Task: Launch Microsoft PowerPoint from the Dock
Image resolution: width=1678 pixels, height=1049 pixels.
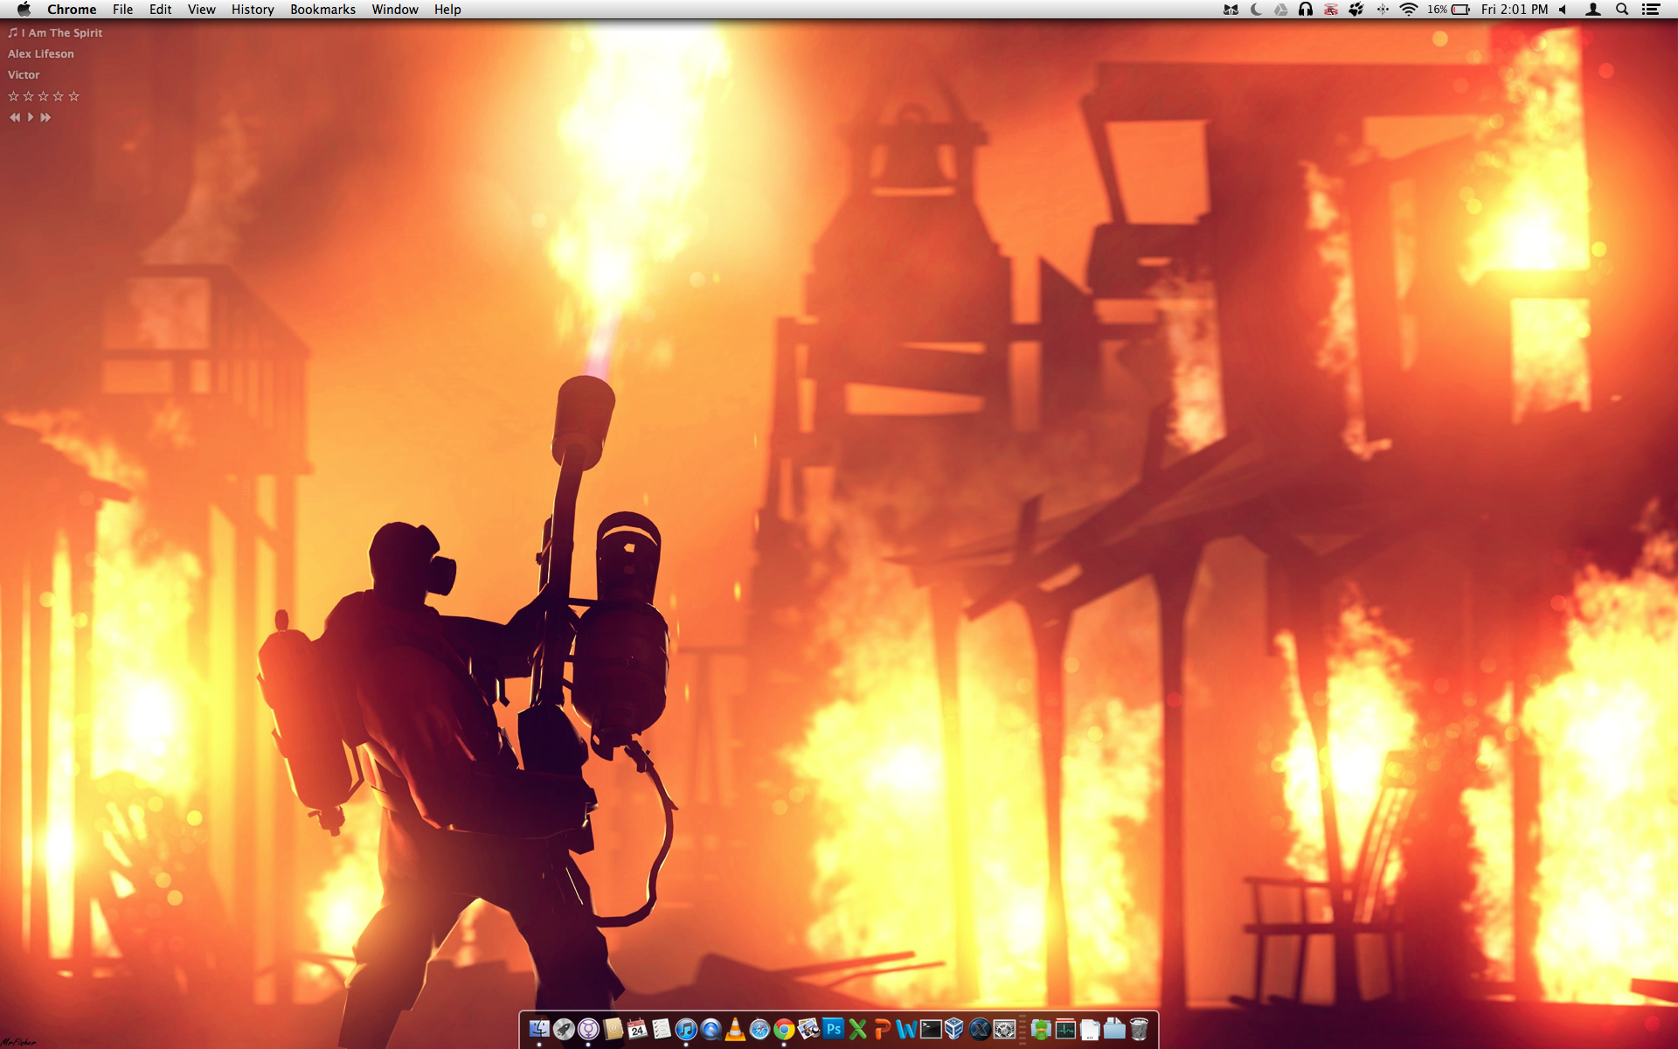Action: click(x=882, y=1030)
